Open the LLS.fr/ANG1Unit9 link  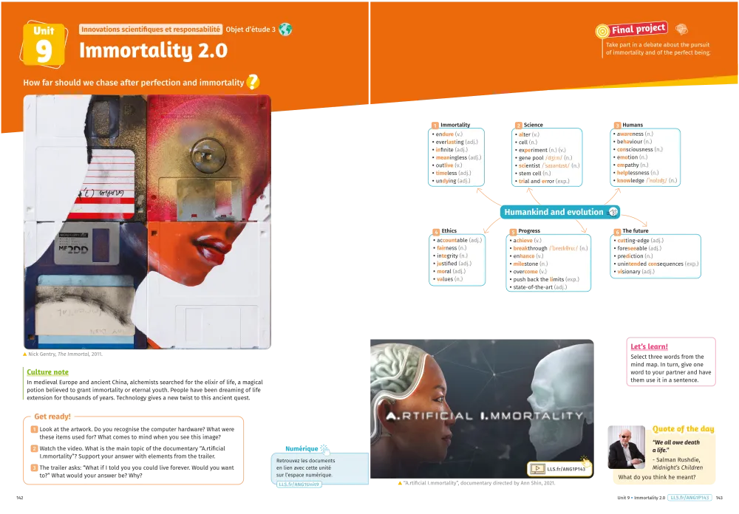pyautogui.click(x=299, y=484)
